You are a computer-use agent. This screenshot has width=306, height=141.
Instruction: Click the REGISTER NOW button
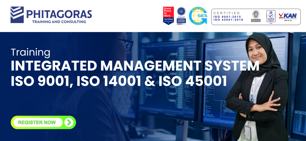(x=43, y=122)
